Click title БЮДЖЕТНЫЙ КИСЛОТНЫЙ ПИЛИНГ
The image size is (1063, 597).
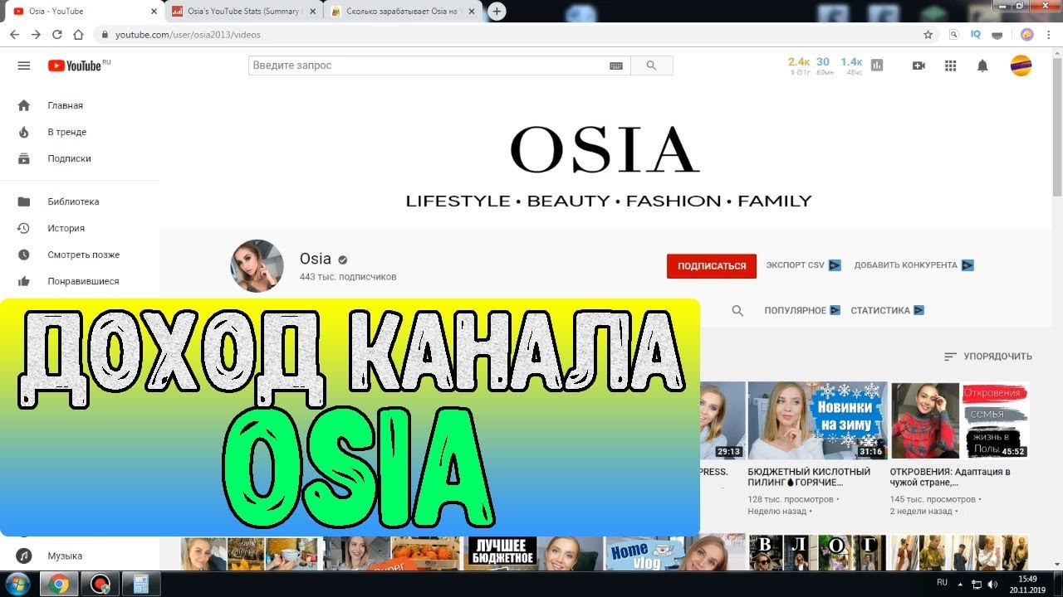tap(809, 477)
